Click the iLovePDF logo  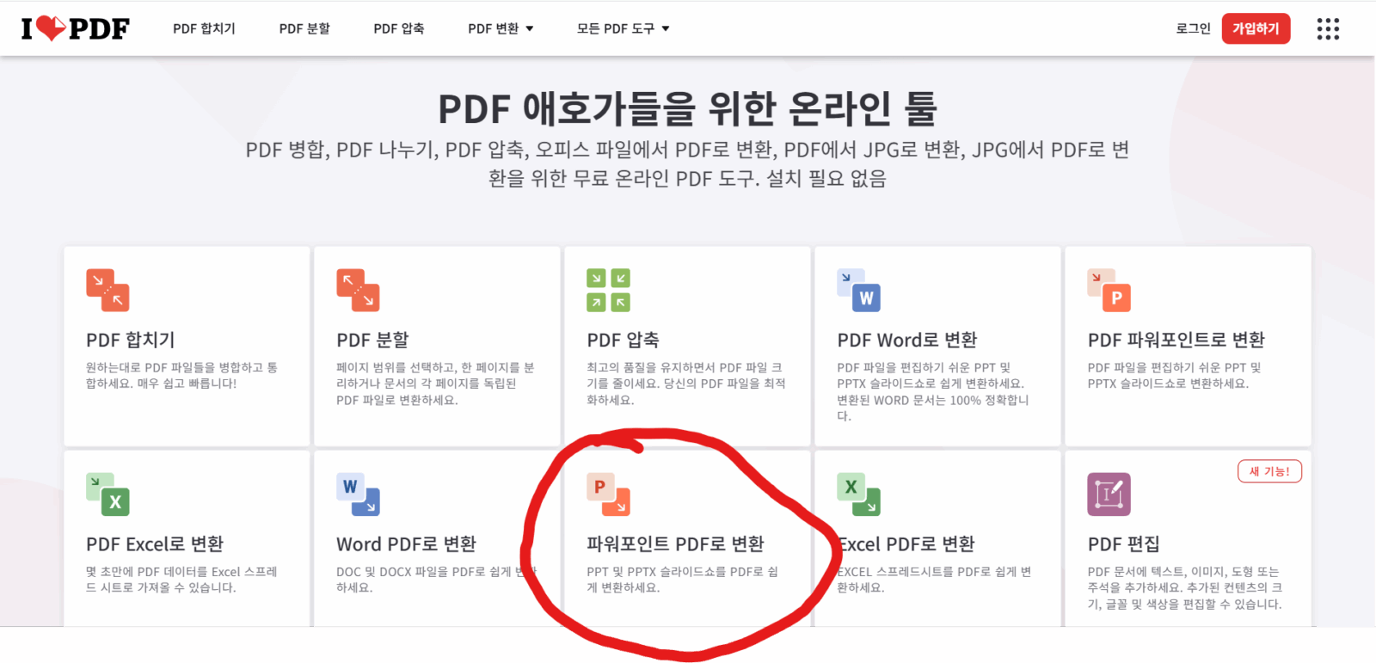coord(76,28)
